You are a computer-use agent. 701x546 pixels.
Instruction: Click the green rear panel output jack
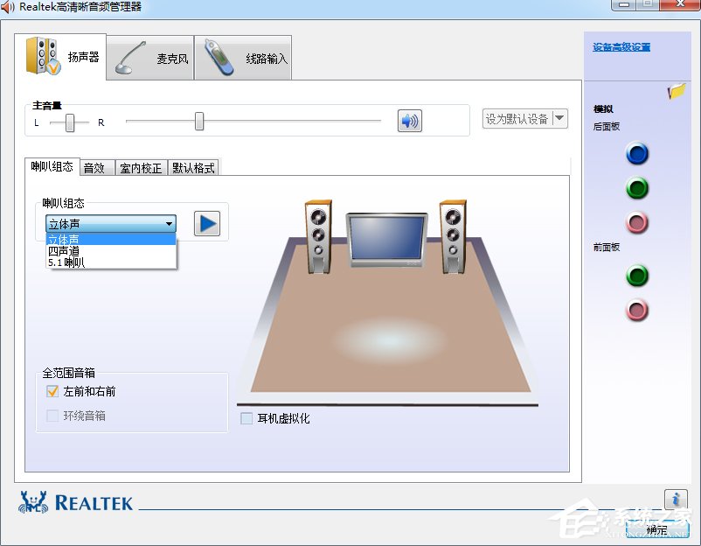coord(637,188)
